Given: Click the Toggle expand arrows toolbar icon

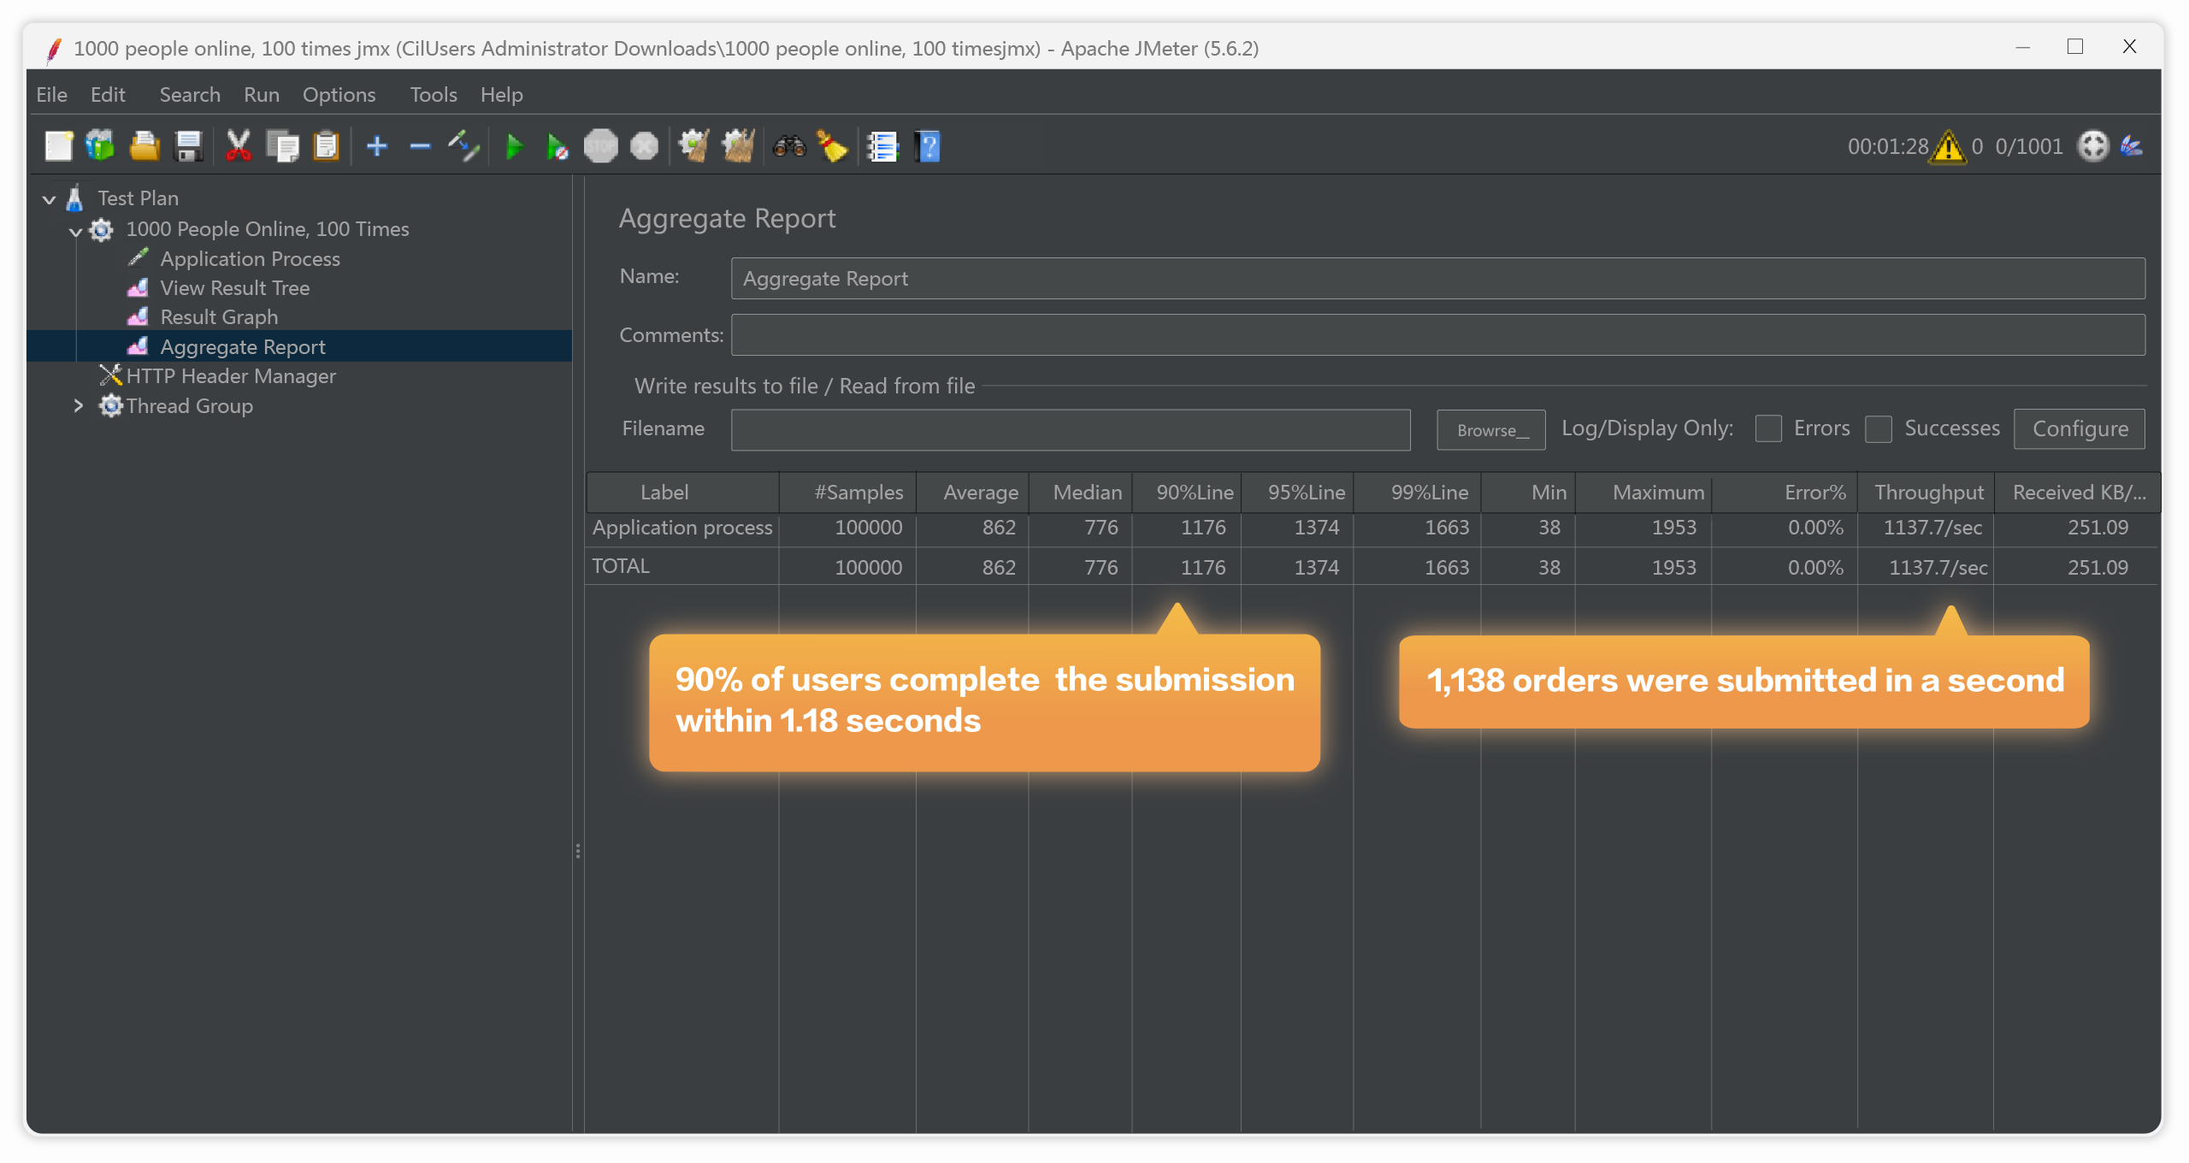Looking at the screenshot, I should coord(463,147).
